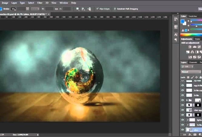Switch to the Layers tab
Screen dimensions: 202x137
click(183, 62)
